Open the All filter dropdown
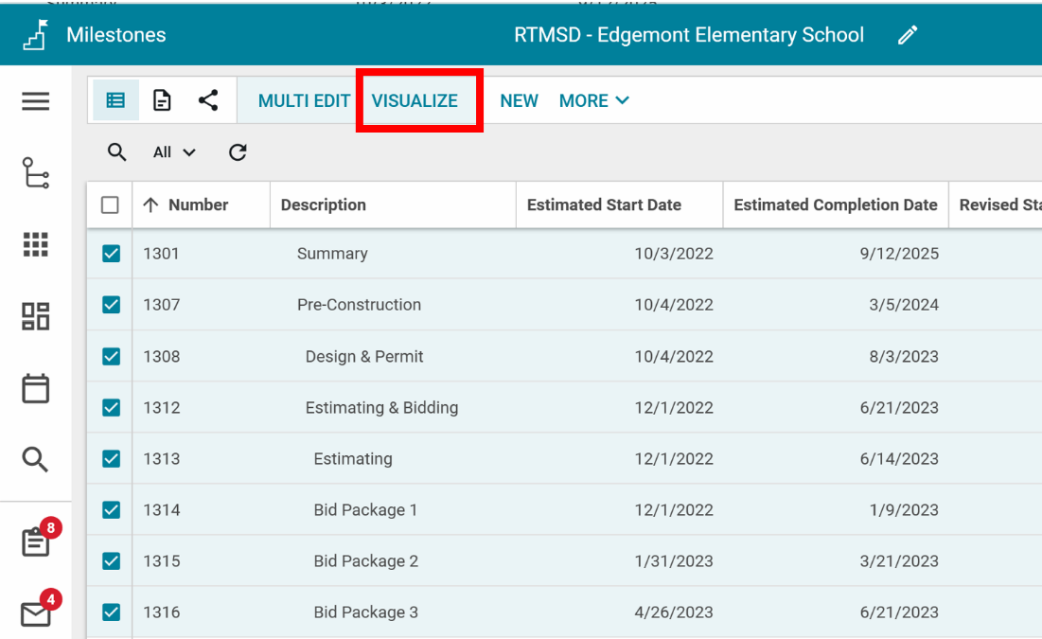 point(174,152)
